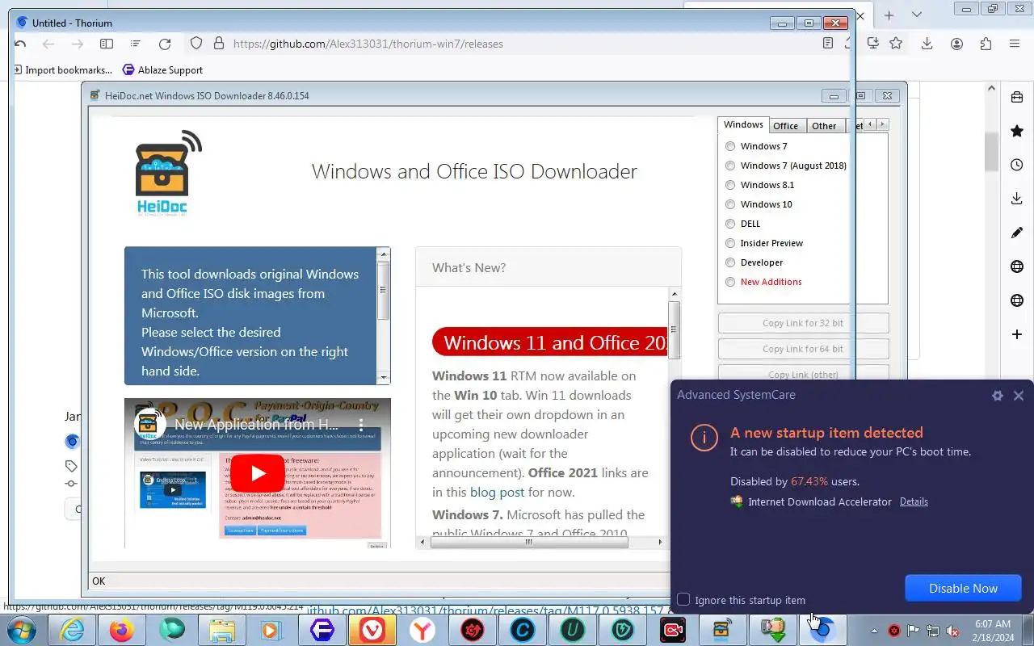Click the padlock site info icon
1034x646 pixels.
click(218, 44)
